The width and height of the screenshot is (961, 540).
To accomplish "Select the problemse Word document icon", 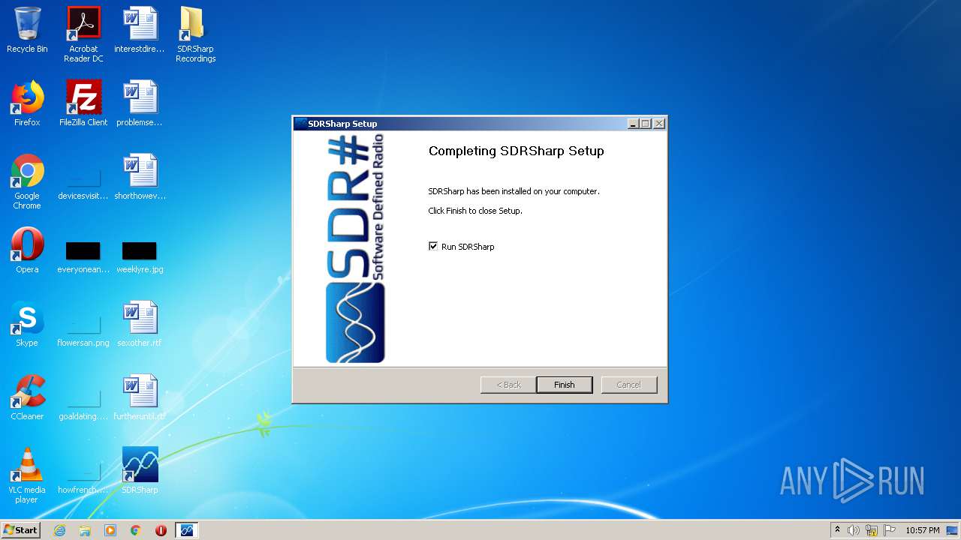I will 140,103.
